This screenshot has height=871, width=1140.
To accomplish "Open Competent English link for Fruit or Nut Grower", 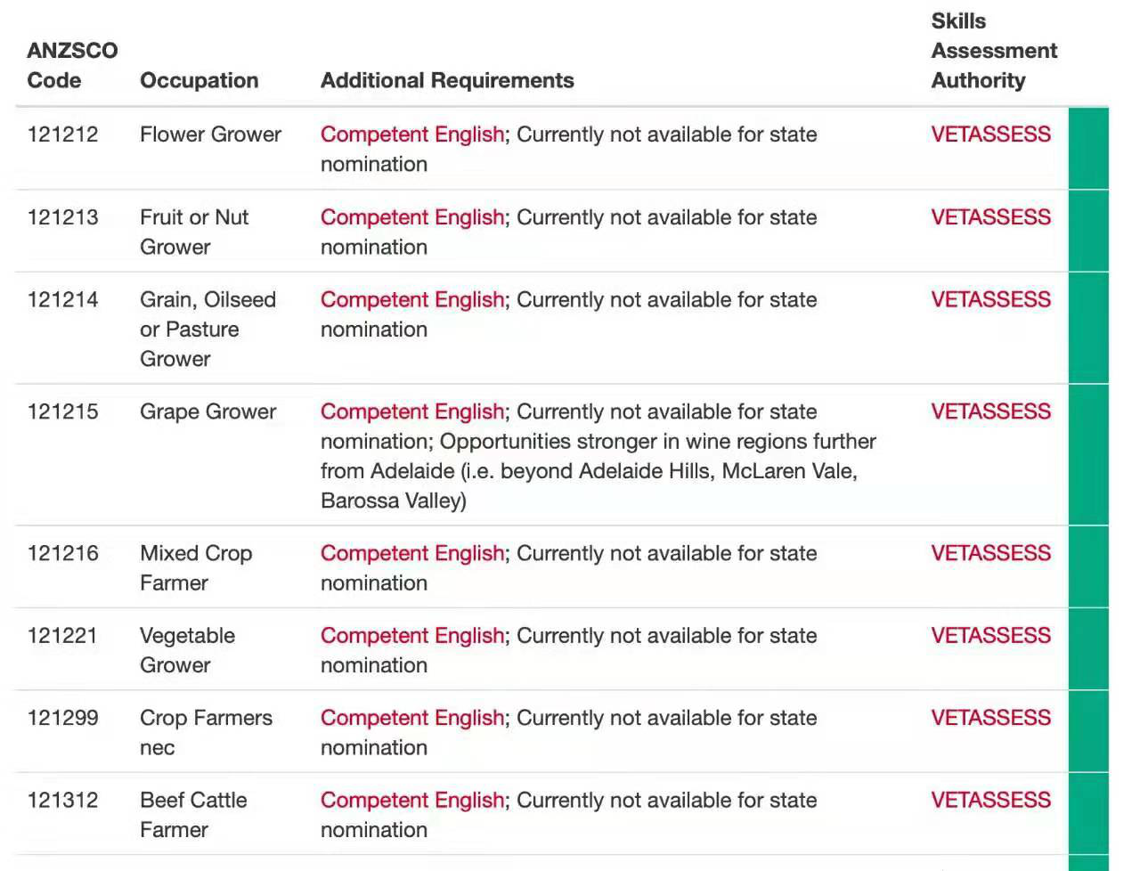I will 412,217.
